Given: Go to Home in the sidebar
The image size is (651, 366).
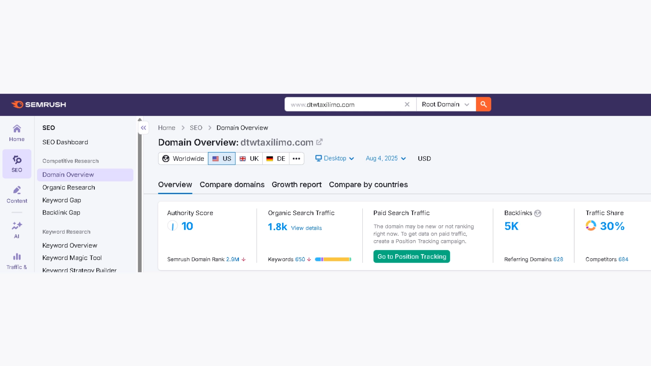Looking at the screenshot, I should click(17, 133).
